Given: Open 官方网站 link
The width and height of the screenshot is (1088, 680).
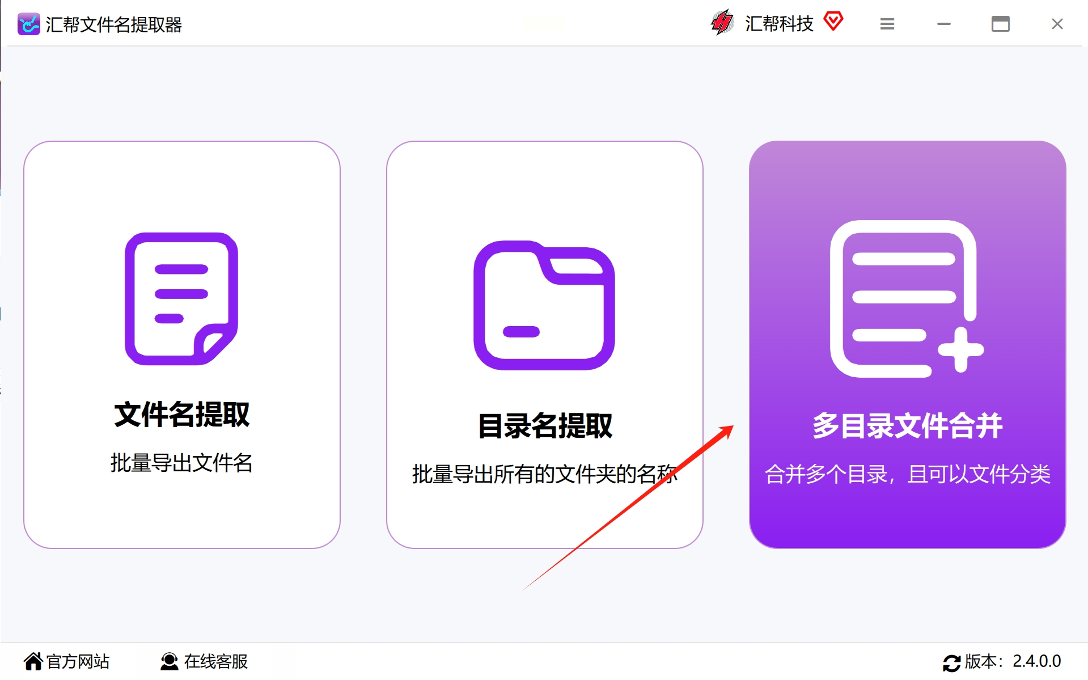Looking at the screenshot, I should click(78, 661).
